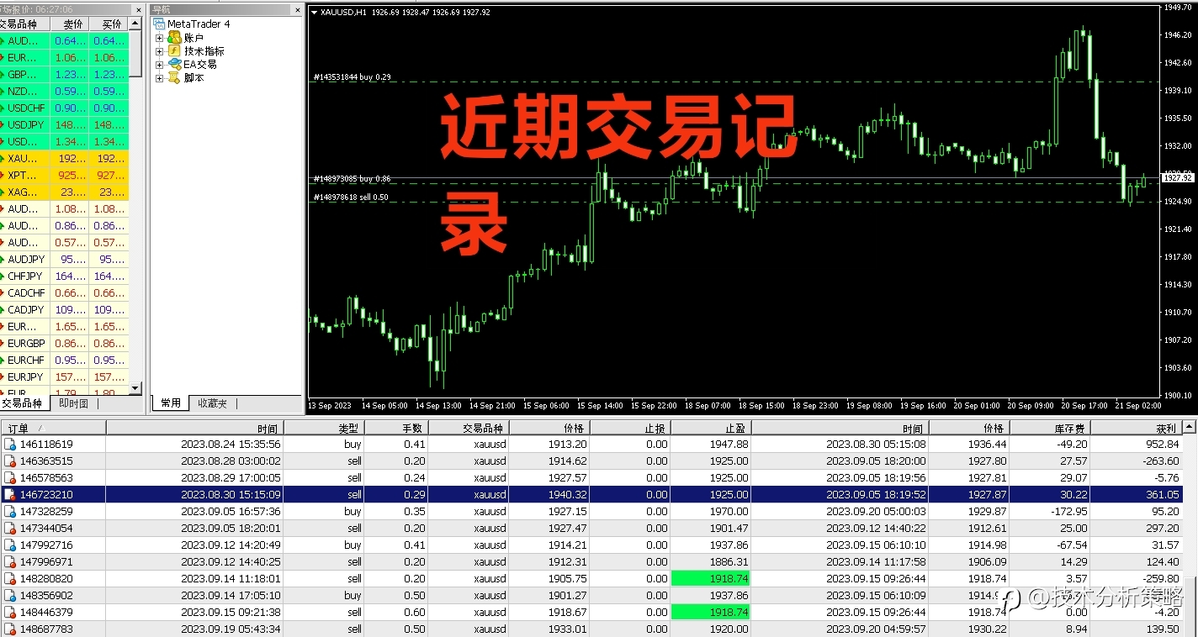Image resolution: width=1198 pixels, height=637 pixels.
Task: Expand the EA交易 node in Navigator
Action: click(159, 65)
